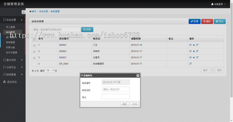This screenshot has width=233, height=122.
Task: Open 权限分配 in the sidebar
Action: 10,48
